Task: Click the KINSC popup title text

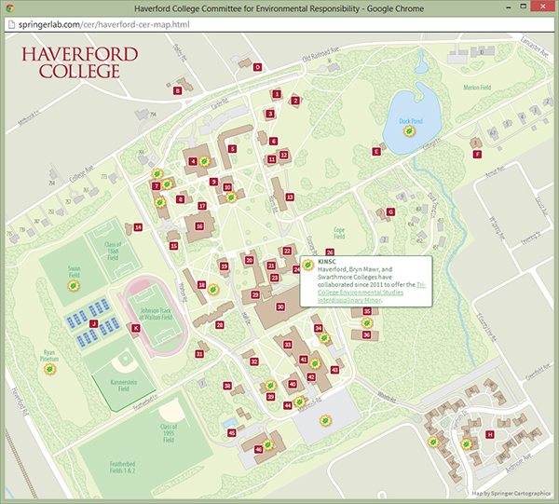Action: 327,261
